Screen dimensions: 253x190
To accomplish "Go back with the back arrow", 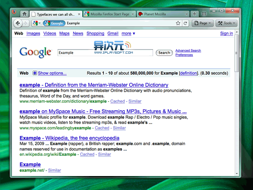I will point(18,23).
